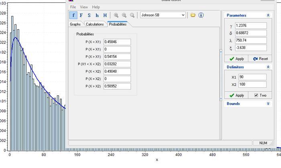Click the P (X < X2) value field
Image resolution: width=281 pixels, height=168 pixels.
[x=117, y=71]
